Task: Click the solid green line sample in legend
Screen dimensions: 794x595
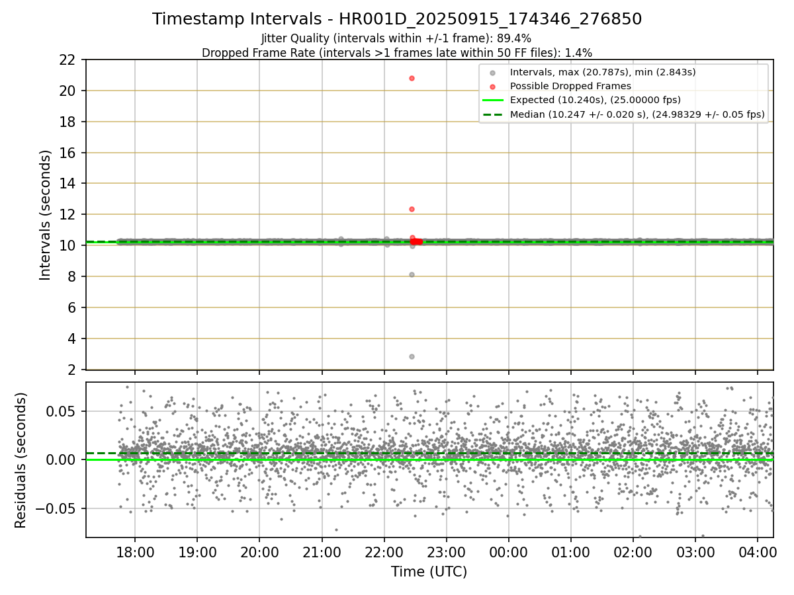Action: point(493,100)
